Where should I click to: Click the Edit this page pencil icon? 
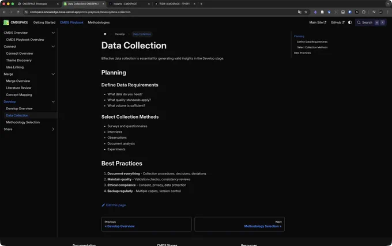[103, 205]
